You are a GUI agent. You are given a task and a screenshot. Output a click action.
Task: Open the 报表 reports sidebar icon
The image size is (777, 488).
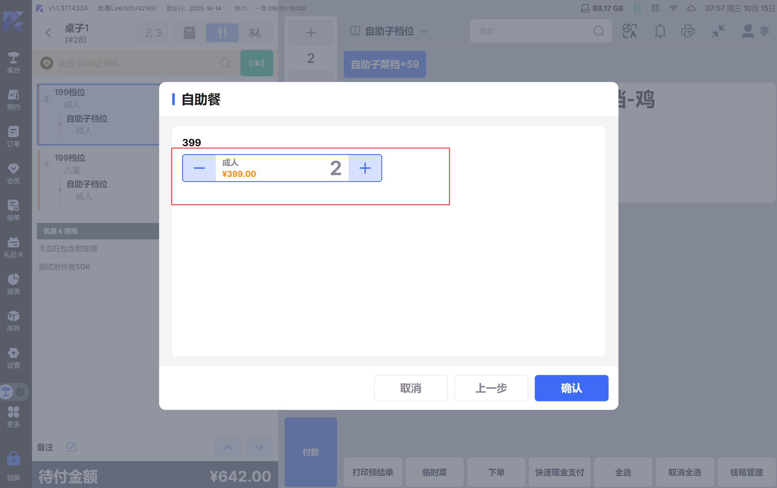point(13,284)
